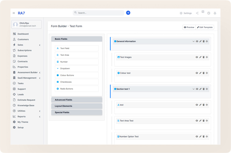Edit the 'test' text field
This screenshot has width=231, height=153.
200,105
